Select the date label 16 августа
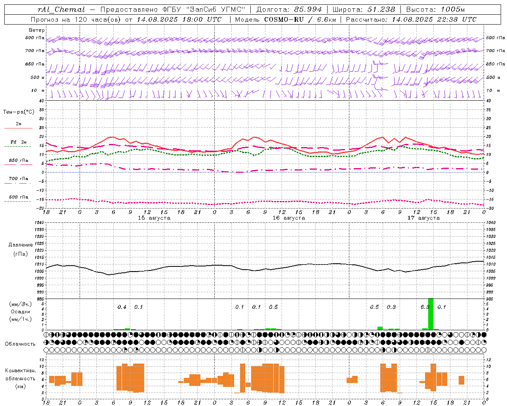This screenshot has height=406, width=507. click(289, 218)
